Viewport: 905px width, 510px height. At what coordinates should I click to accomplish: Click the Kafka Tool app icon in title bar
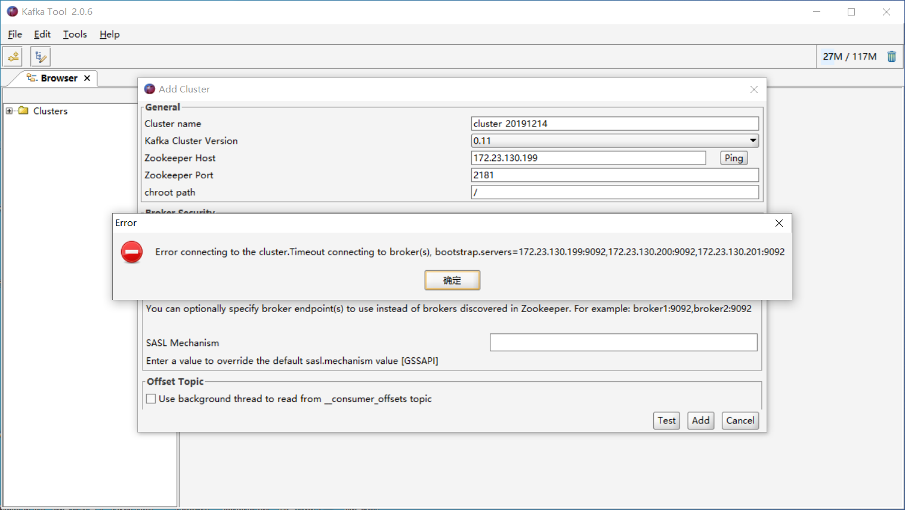(12, 11)
